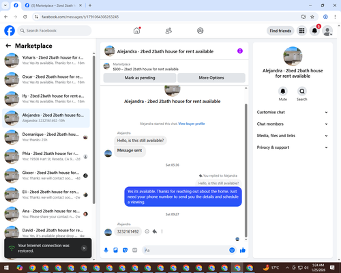Viewport: 341px width, 273px height.
Task: Open more options for message 3232161492
Action: click(x=162, y=231)
